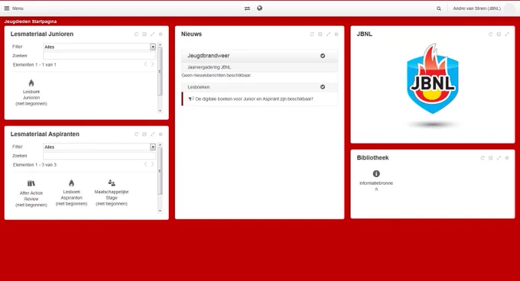
Task: Click the JBNL shield logo image
Action: (433, 79)
